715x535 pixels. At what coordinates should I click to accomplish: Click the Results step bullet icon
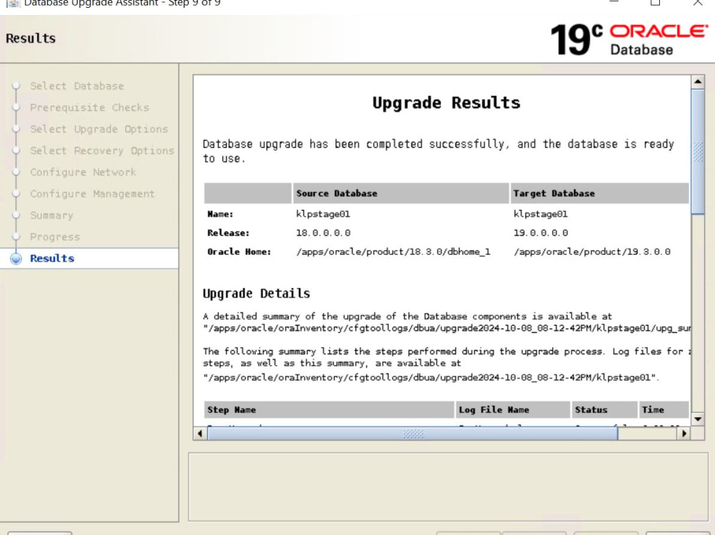point(16,259)
